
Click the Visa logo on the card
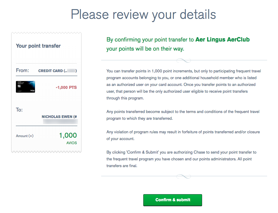(x=32, y=91)
